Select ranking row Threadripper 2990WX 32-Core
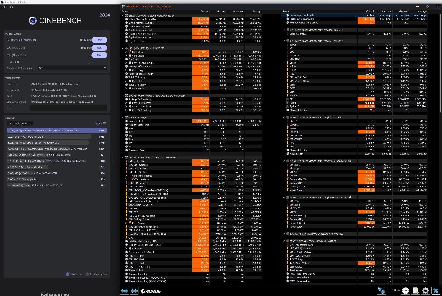442x296 pixels. [57, 149]
